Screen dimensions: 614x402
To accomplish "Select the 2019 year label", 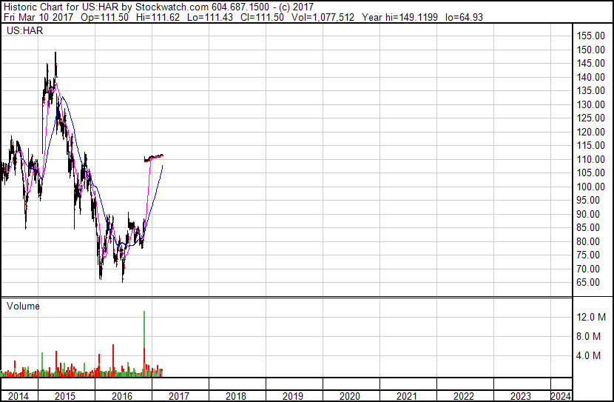I will pyautogui.click(x=293, y=396).
